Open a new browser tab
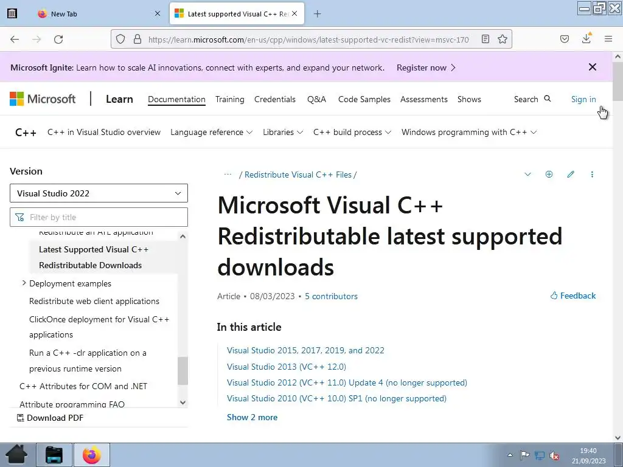The height and width of the screenshot is (467, 623). 317,14
